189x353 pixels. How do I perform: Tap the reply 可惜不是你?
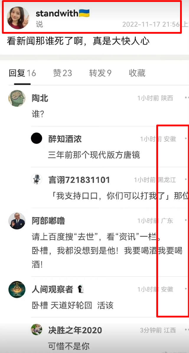pyautogui.click(x=69, y=346)
